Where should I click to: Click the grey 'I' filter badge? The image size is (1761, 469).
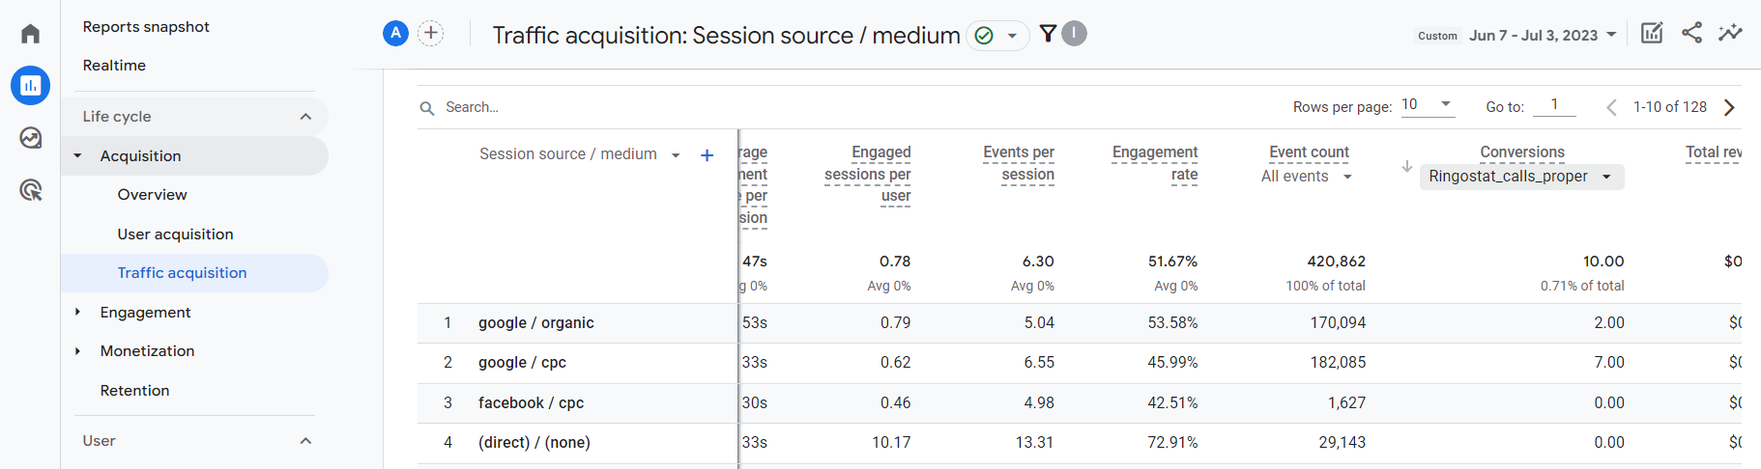tap(1074, 34)
